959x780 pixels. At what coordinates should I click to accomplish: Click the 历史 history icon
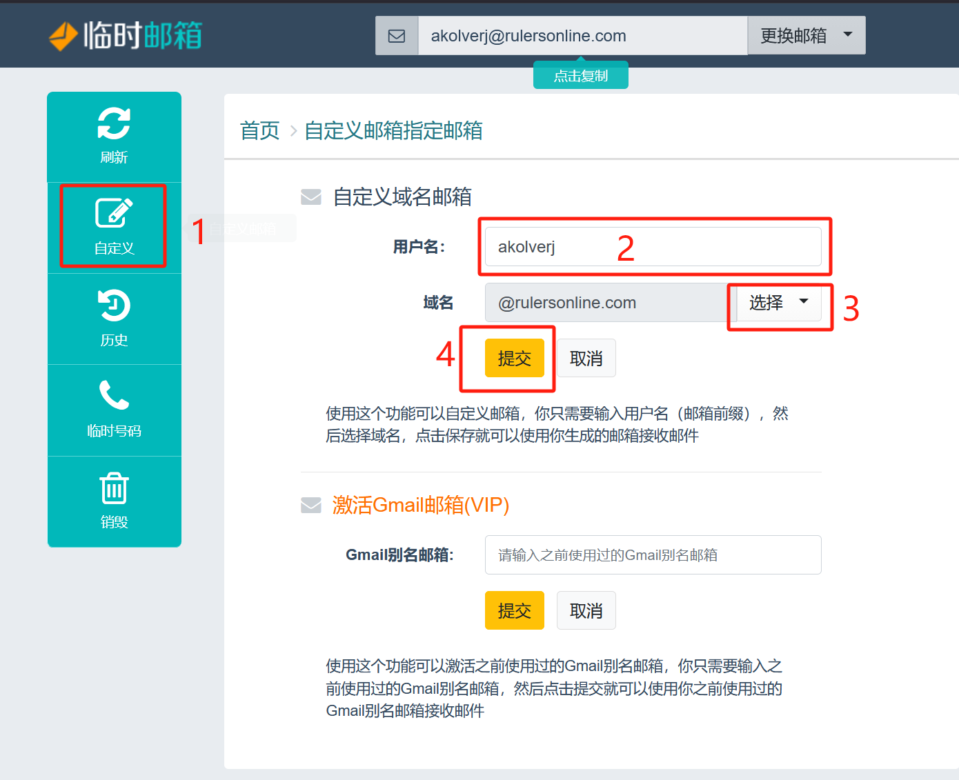point(114,306)
